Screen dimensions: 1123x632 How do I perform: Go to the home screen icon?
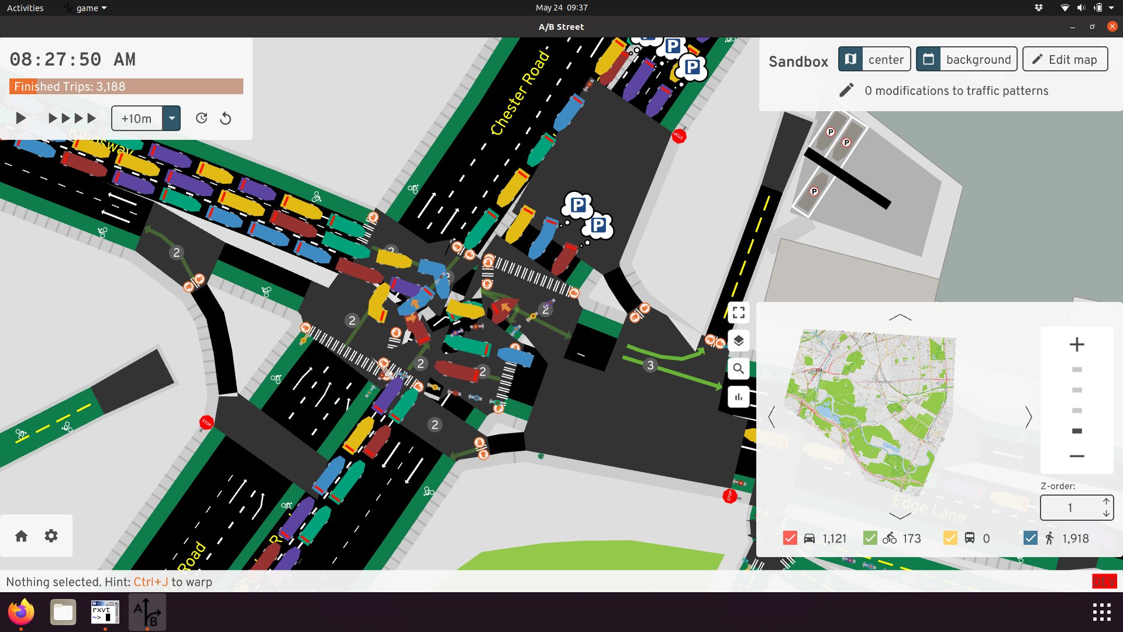click(22, 535)
